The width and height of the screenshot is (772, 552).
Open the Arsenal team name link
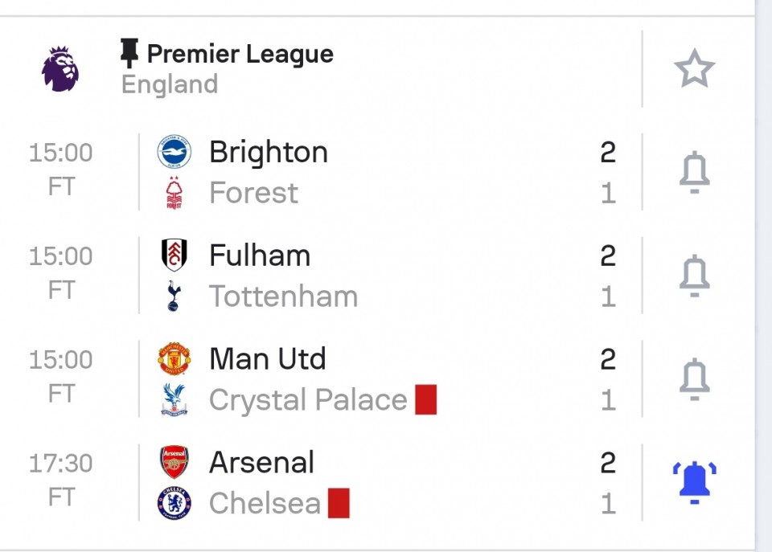tap(261, 463)
